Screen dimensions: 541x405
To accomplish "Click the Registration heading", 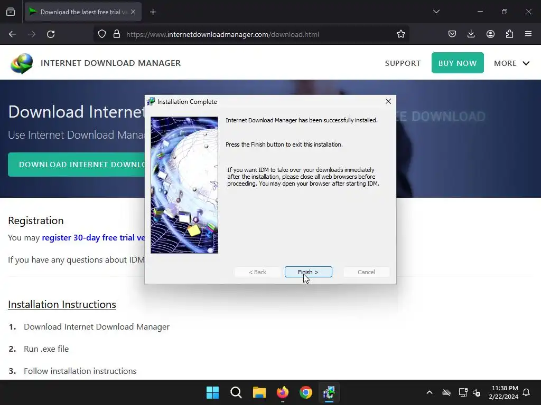I will click(36, 220).
